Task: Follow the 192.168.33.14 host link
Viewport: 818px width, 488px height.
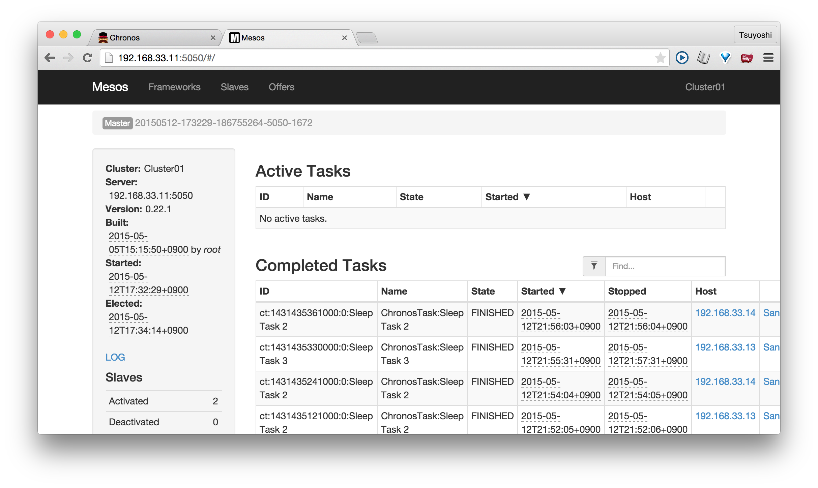Action: (x=726, y=313)
